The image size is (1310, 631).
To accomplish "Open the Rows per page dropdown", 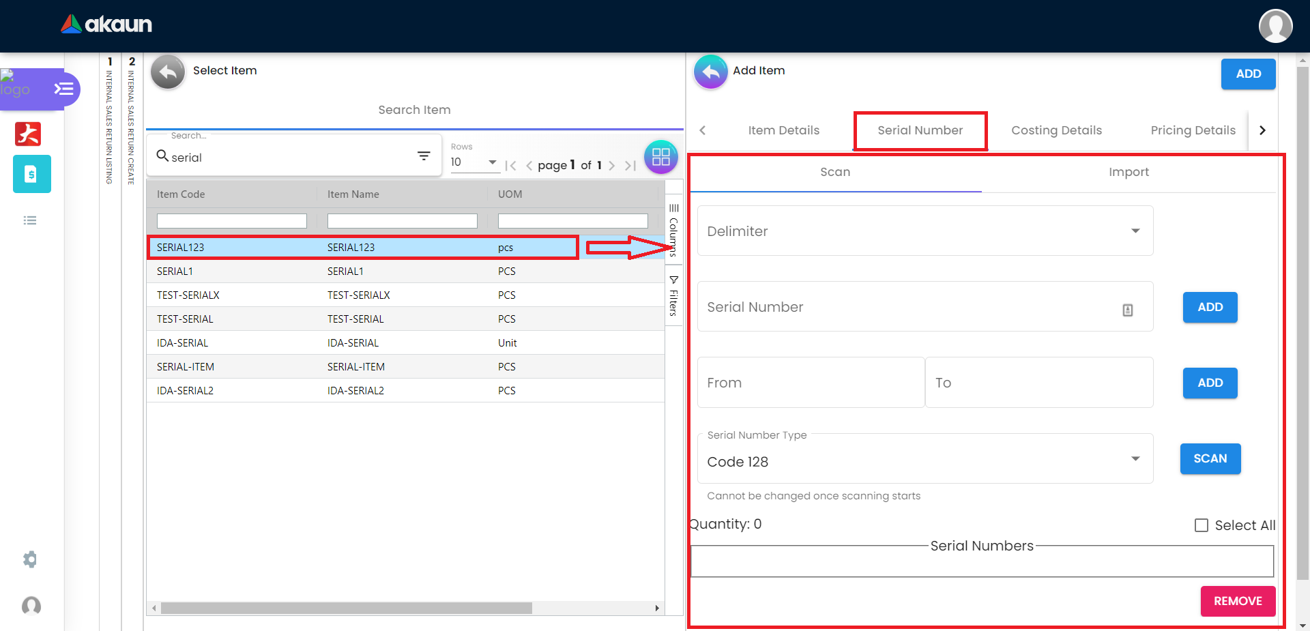I will (x=474, y=162).
